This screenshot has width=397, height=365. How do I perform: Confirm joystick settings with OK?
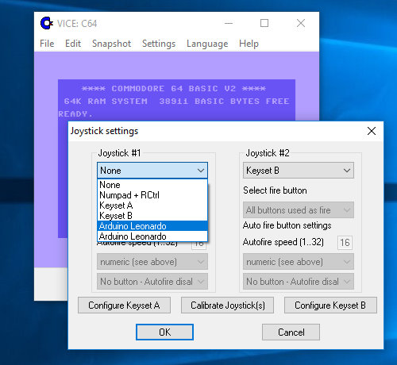[164, 332]
